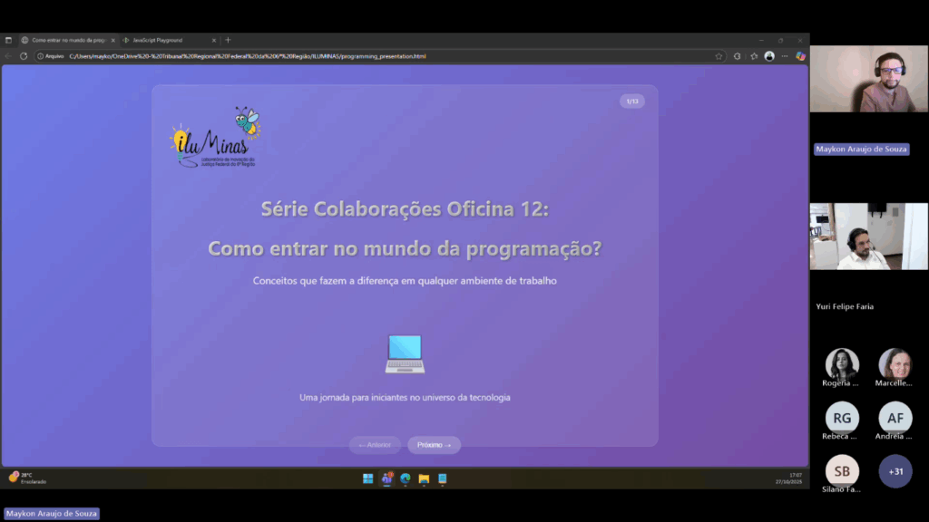Screen dimensions: 929x522
Task: Click the laptop illustration on the slide
Action: pos(405,353)
